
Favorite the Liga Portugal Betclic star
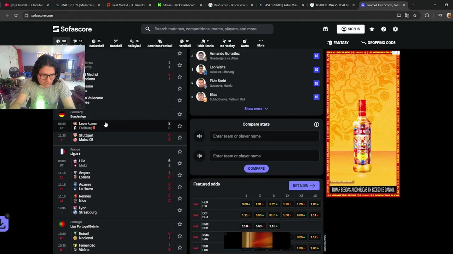point(180,224)
